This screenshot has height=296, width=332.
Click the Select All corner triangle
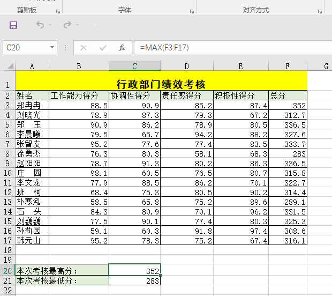click(10, 66)
